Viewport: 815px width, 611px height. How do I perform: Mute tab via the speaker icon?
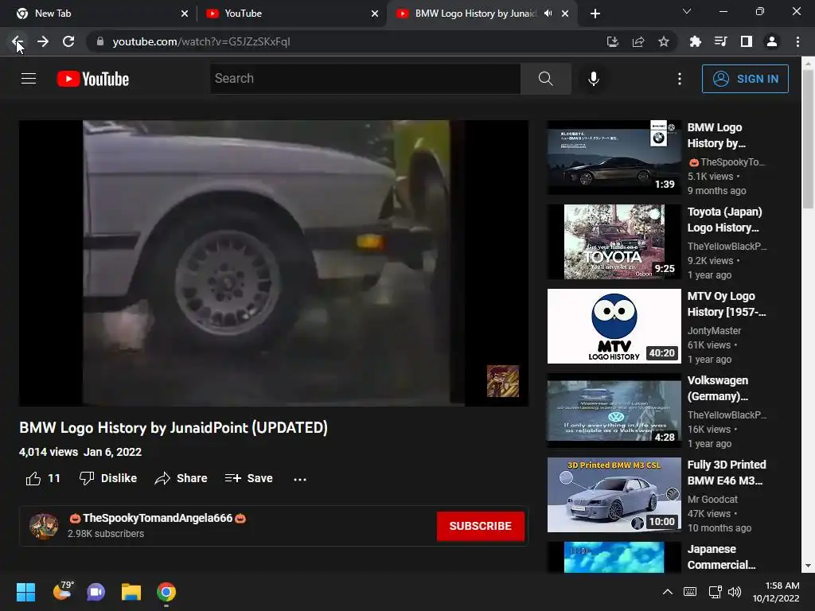[x=548, y=14]
